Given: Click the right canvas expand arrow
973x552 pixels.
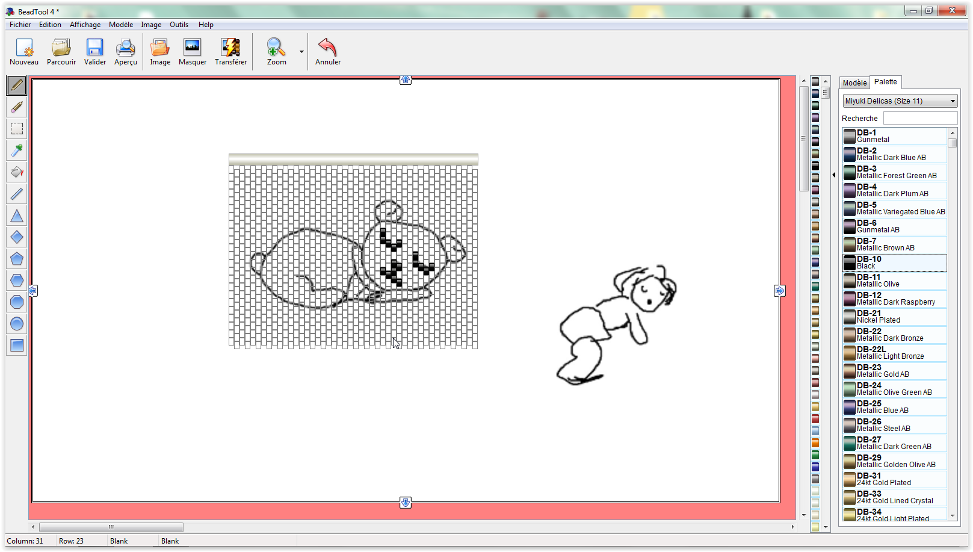Looking at the screenshot, I should pyautogui.click(x=779, y=291).
